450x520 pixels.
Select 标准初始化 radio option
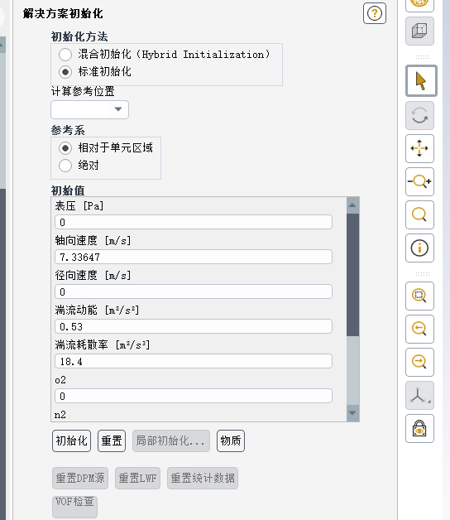pyautogui.click(x=65, y=72)
